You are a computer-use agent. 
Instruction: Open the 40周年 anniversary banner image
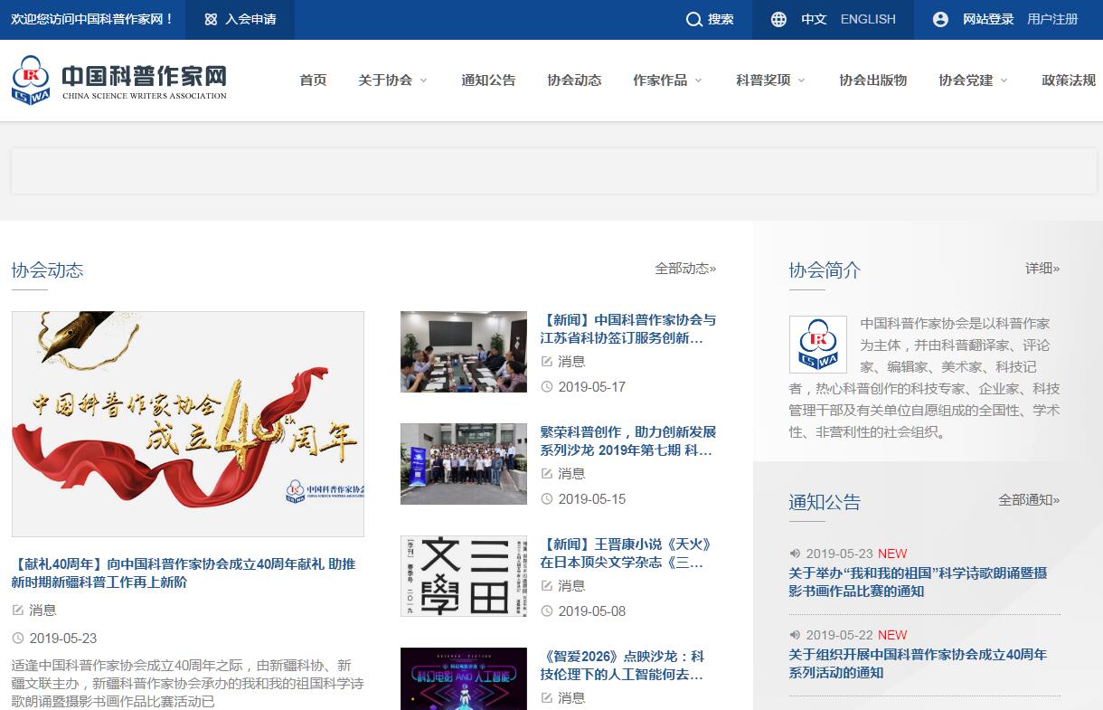188,424
